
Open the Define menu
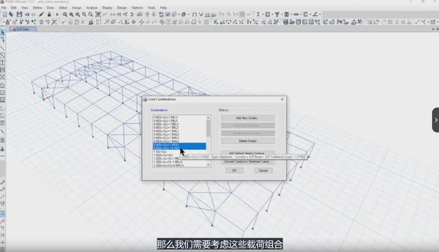pyautogui.click(x=37, y=8)
